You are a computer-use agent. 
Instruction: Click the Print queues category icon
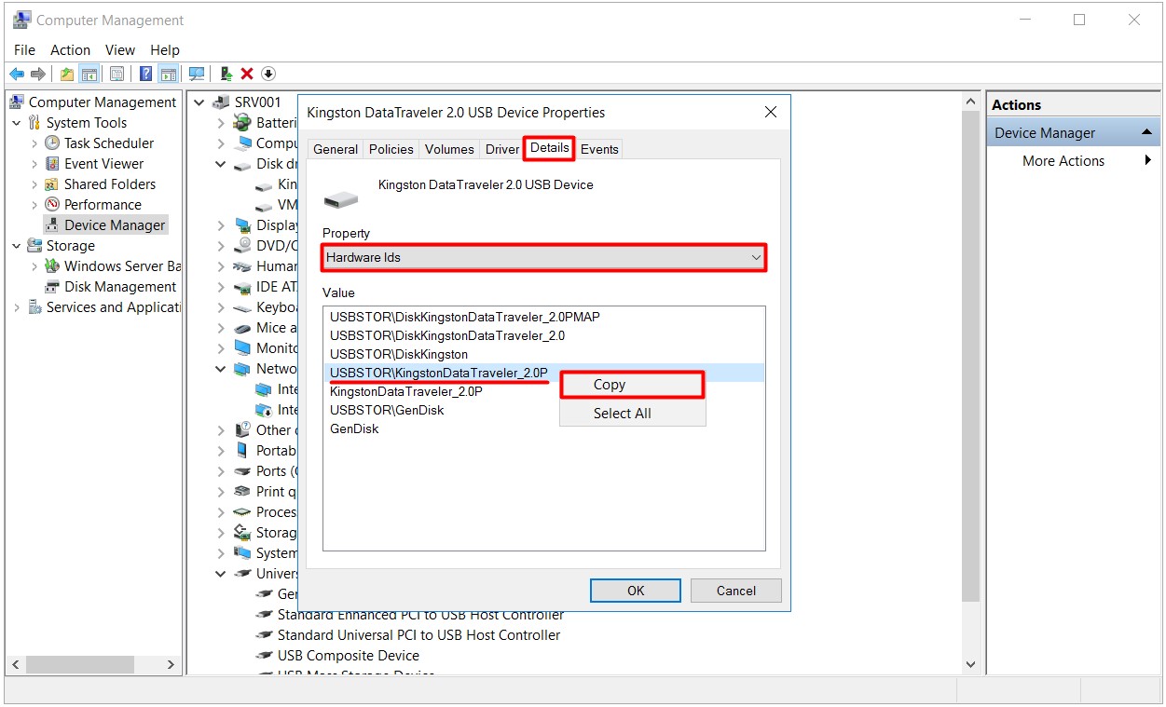242,492
